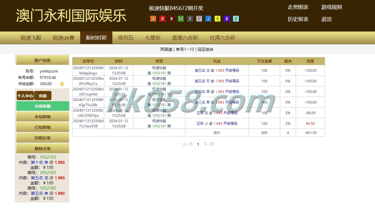Click the cyan lottery ball number 5
This screenshot has width=375, height=220.
click(236, 19)
